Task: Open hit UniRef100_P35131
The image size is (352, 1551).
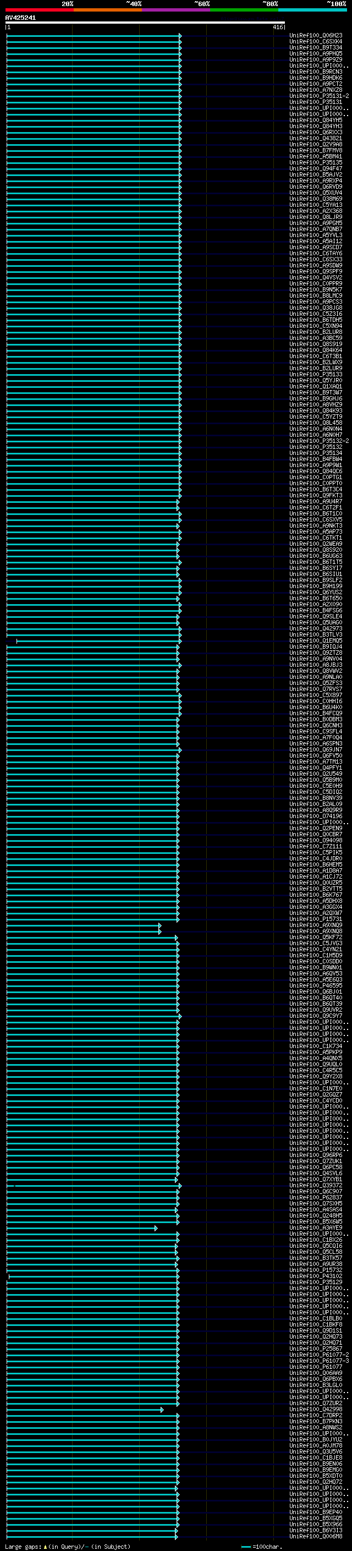Action: pyautogui.click(x=316, y=102)
